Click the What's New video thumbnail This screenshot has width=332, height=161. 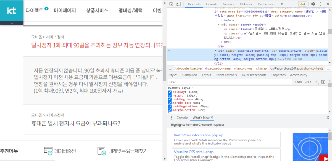pyautogui.click(x=310, y=147)
